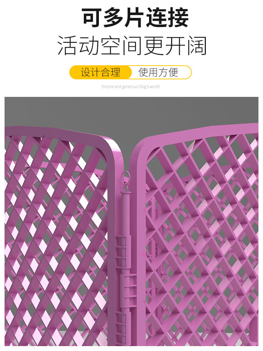Click the "Simple and generous Dog's world" caption

point(130,87)
